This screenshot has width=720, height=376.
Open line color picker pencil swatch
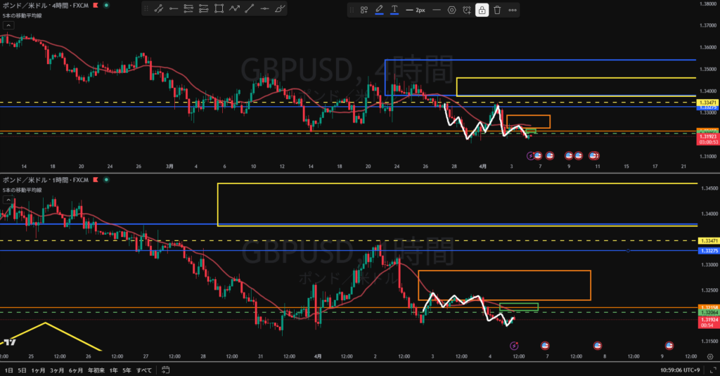coord(379,11)
